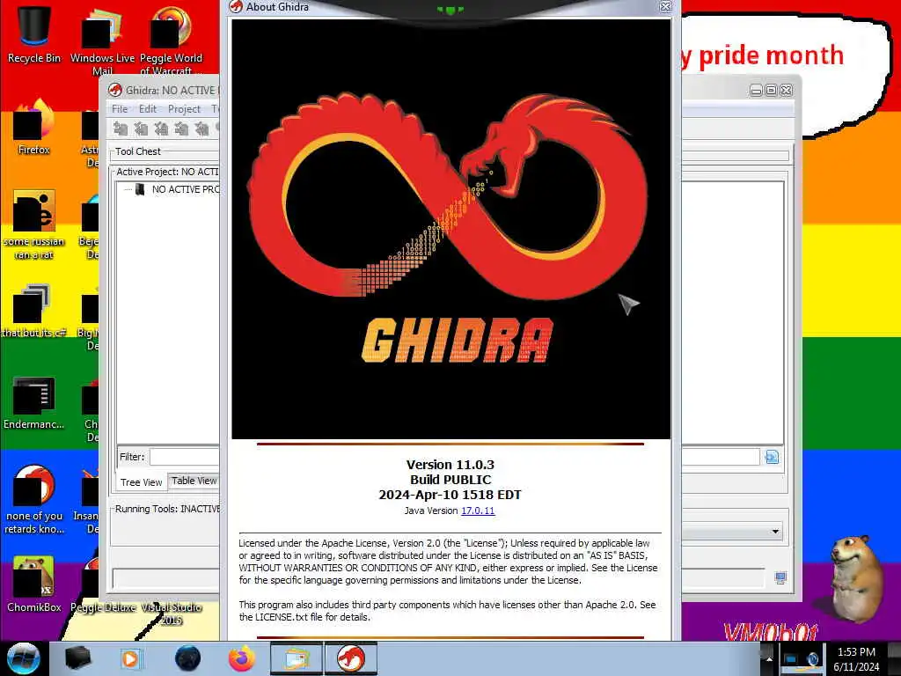
Task: Open the File menu in Ghidra window
Action: coord(120,108)
